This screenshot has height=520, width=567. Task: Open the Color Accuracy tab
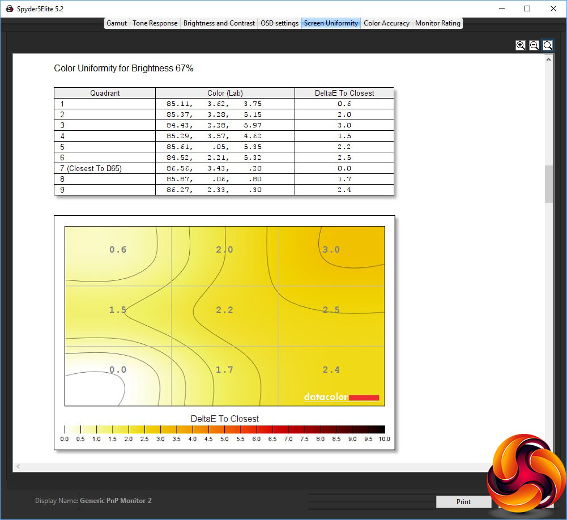pos(386,23)
